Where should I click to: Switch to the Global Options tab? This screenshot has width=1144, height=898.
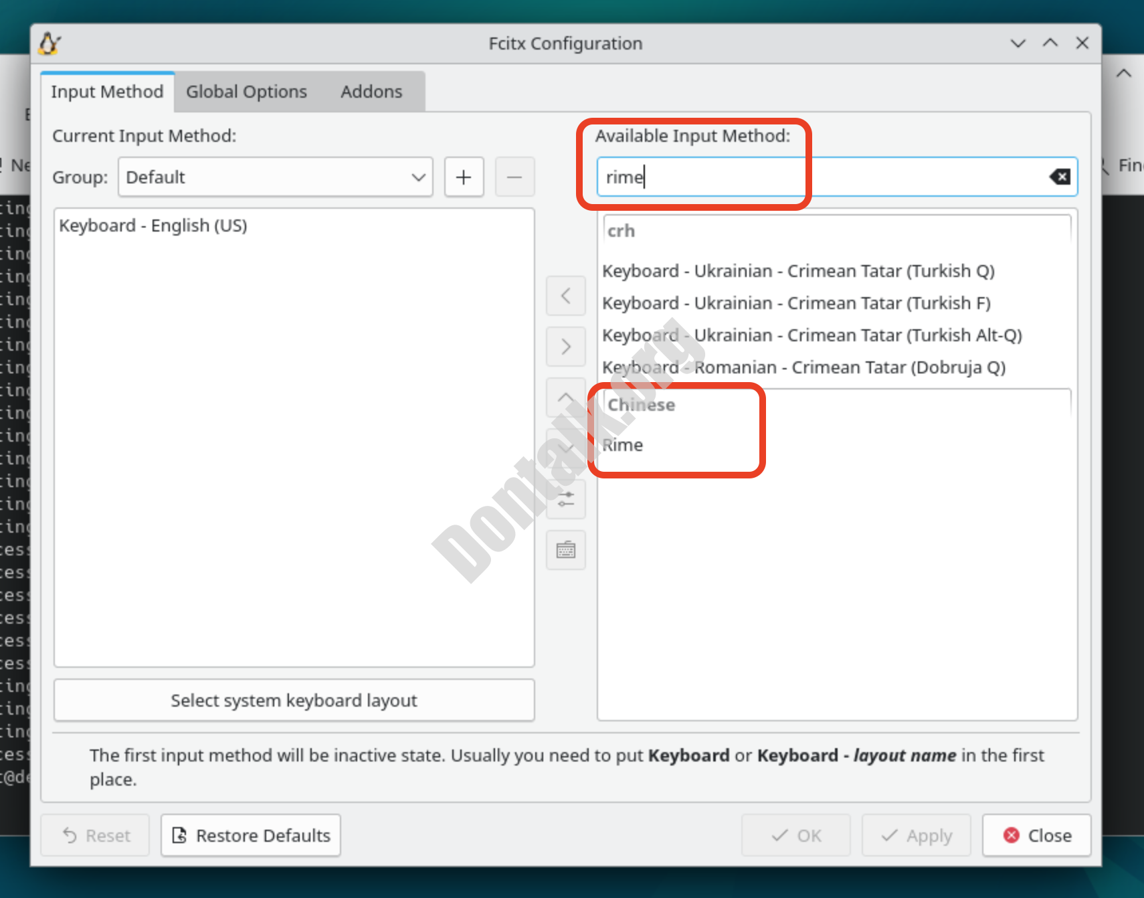click(x=246, y=92)
